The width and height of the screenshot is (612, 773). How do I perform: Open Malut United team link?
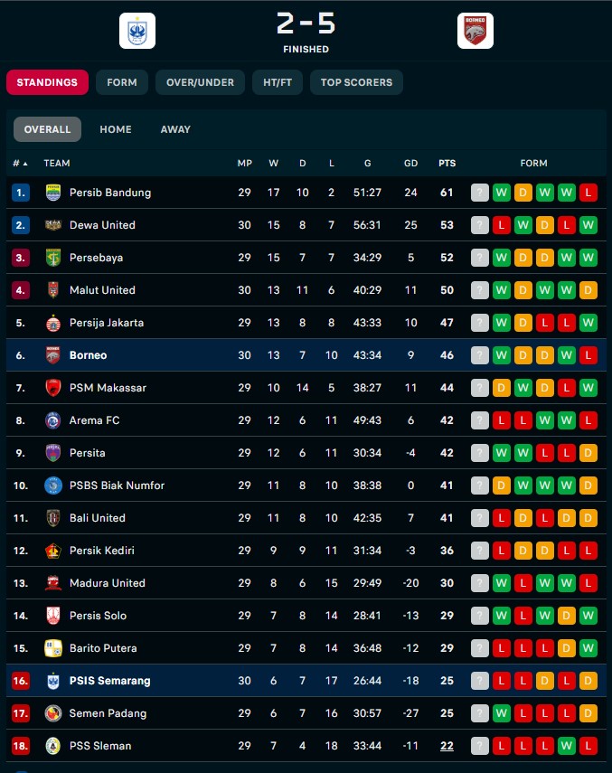102,290
